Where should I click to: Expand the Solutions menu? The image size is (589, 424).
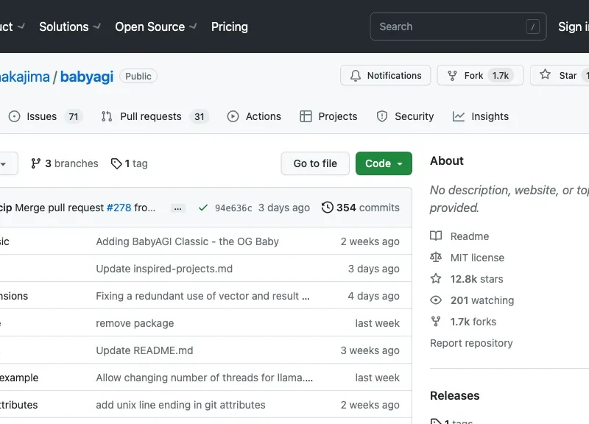tap(69, 26)
